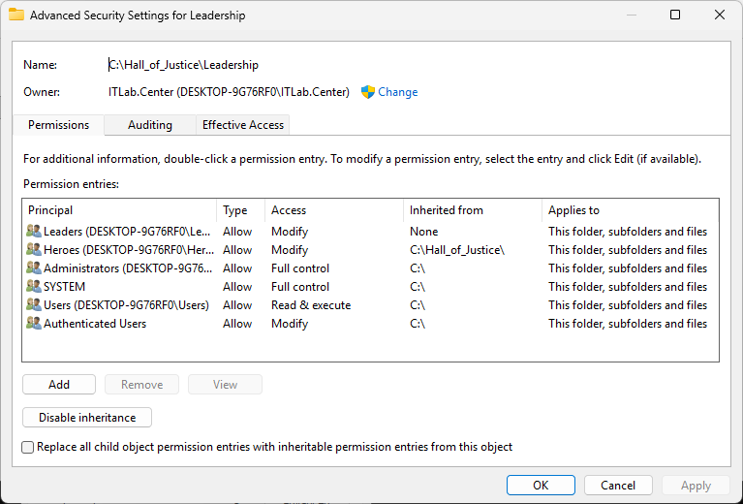Click the Authenticated Users principal icon
Image resolution: width=743 pixels, height=504 pixels.
[34, 324]
